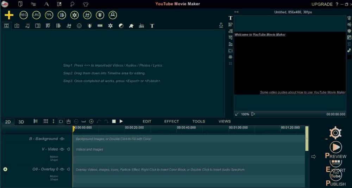This screenshot has height=188, width=352.
Task: Open 'Welcome to YouTube Movie Maker' link
Action: point(260,35)
